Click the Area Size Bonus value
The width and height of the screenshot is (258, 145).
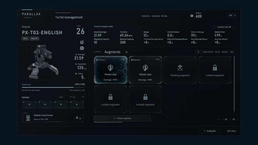[218, 42]
